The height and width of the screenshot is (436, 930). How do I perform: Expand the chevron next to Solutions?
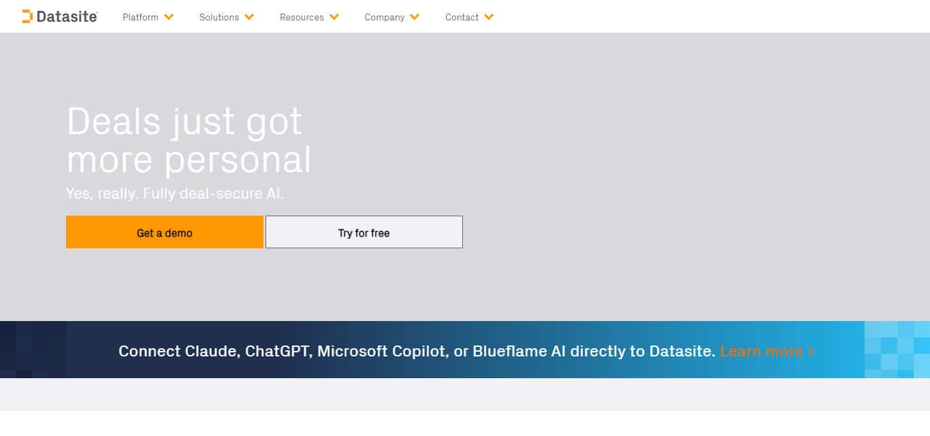(249, 17)
